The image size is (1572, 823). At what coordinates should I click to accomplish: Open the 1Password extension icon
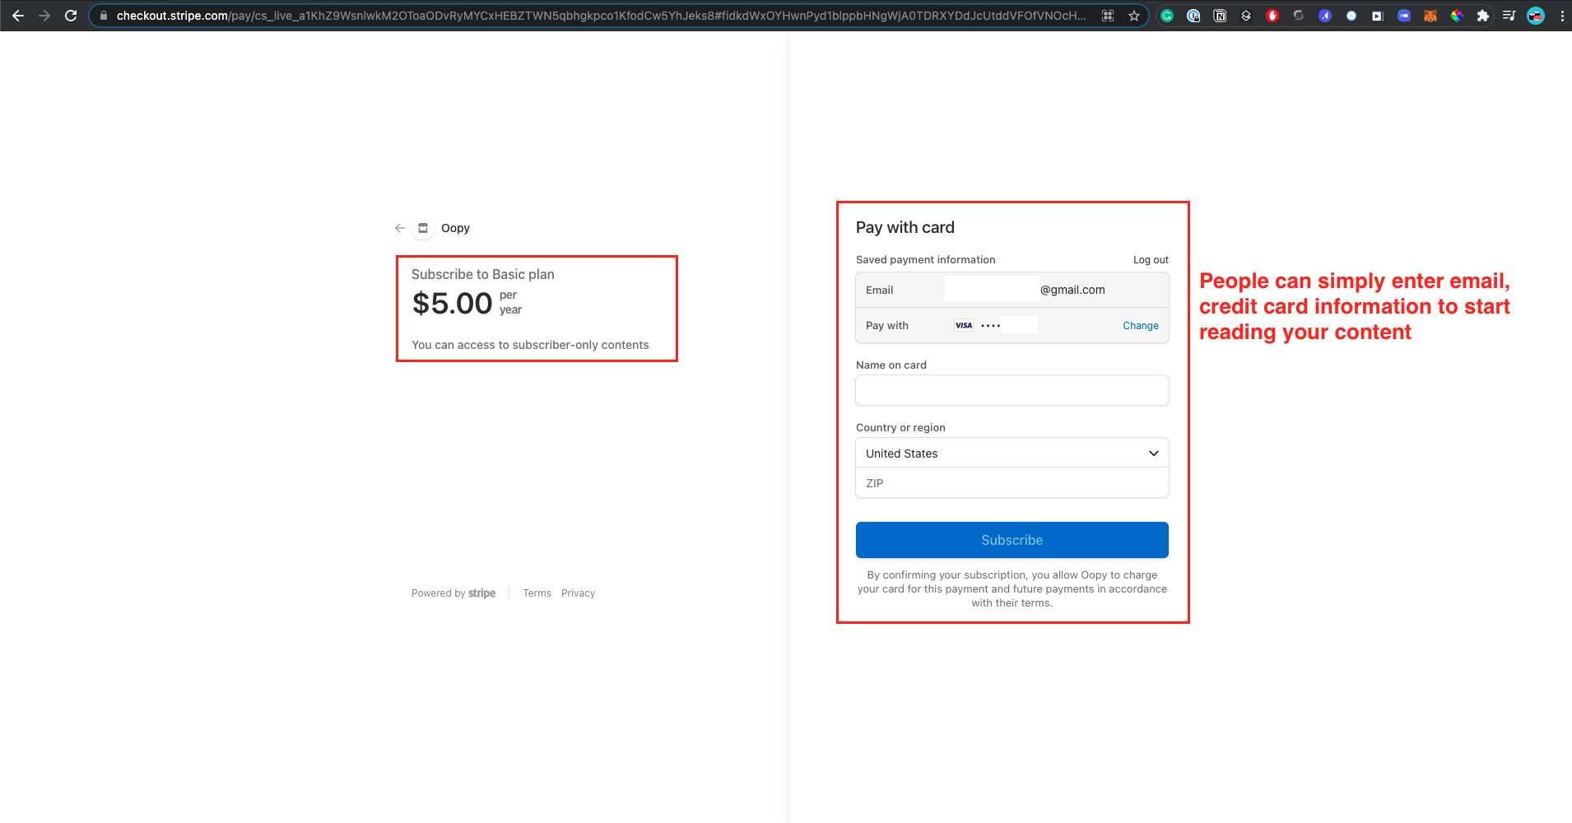[x=1193, y=16]
